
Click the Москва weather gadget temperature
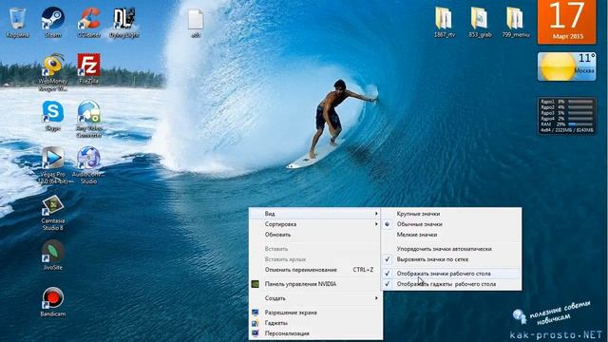pos(586,59)
